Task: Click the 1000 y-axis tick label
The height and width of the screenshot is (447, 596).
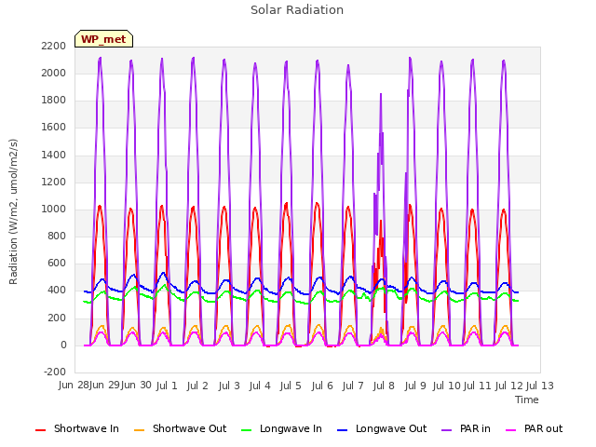Action: pos(54,209)
